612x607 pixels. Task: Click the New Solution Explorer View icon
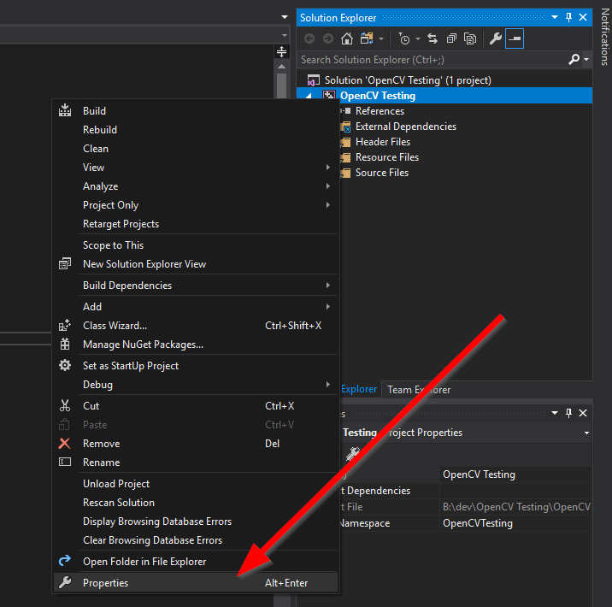pos(65,264)
